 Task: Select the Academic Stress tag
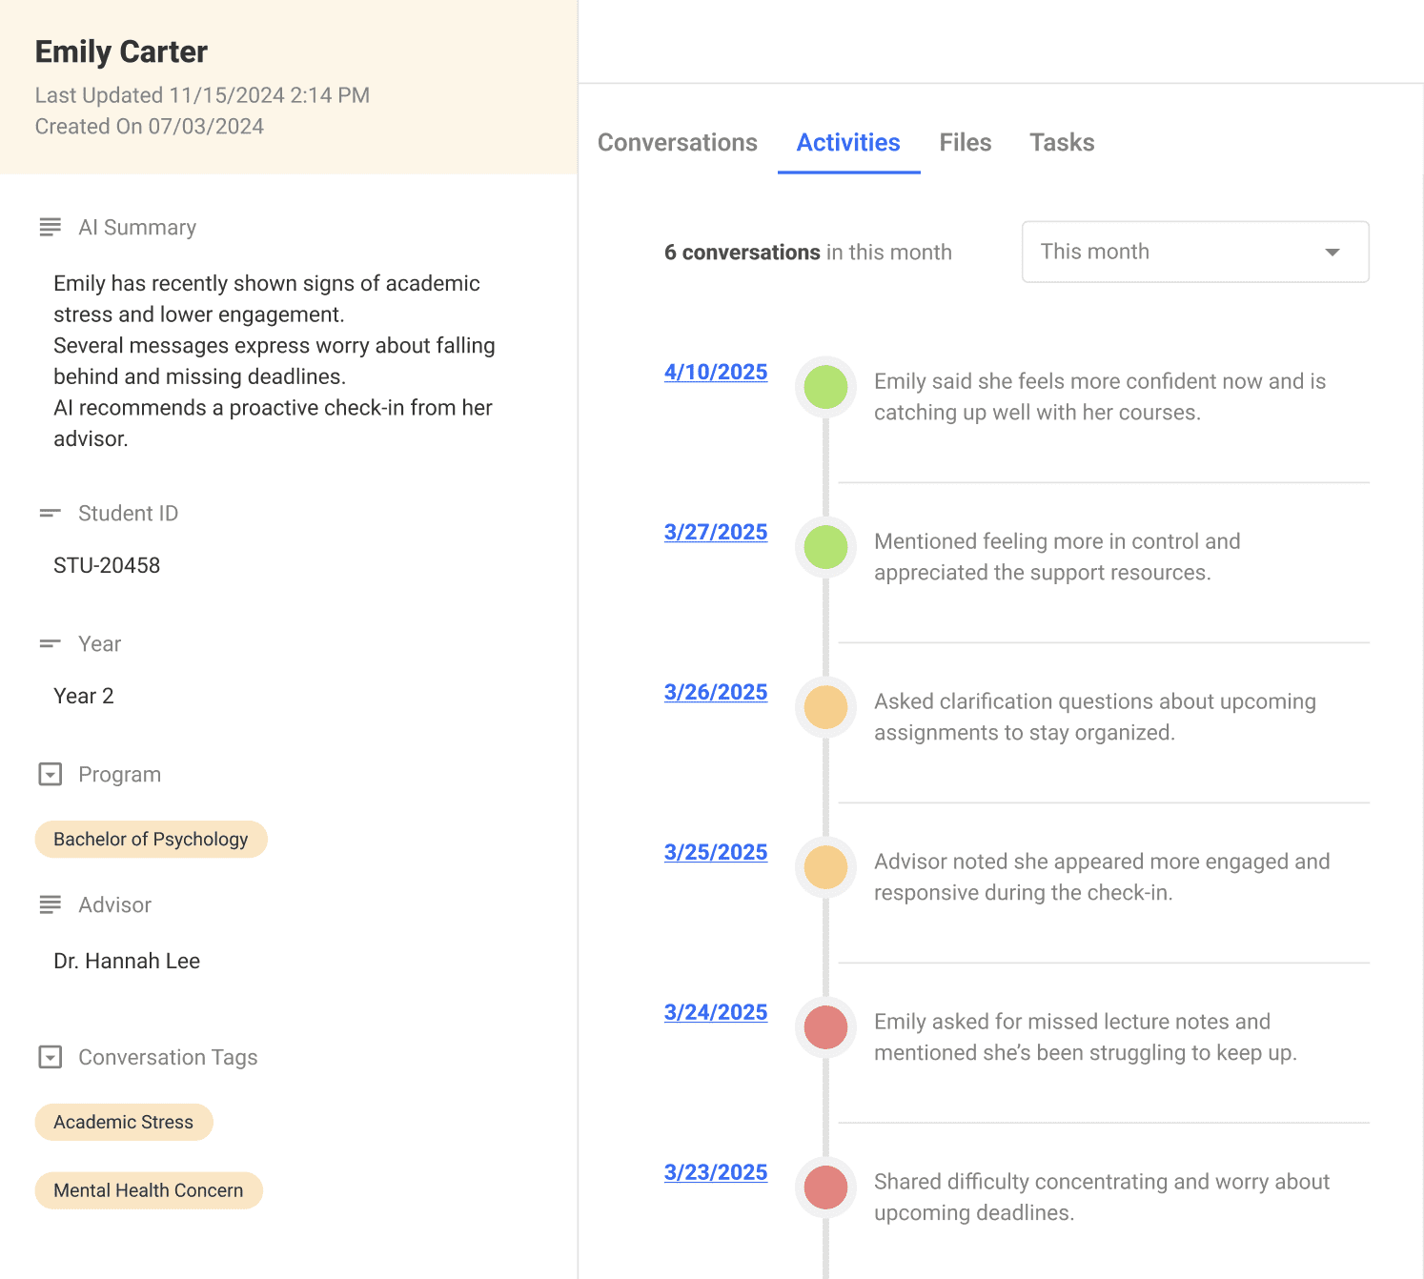[x=124, y=1122]
